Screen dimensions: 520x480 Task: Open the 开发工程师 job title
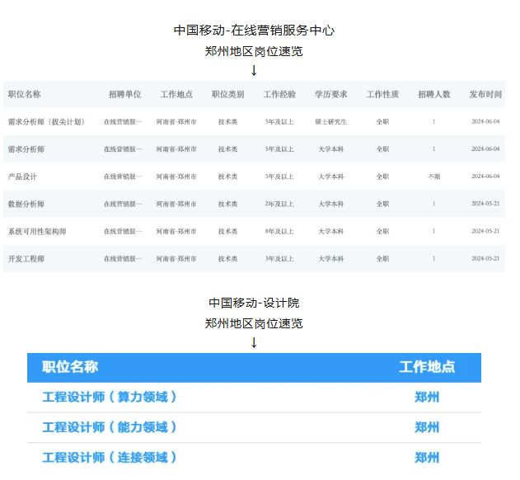(x=26, y=259)
